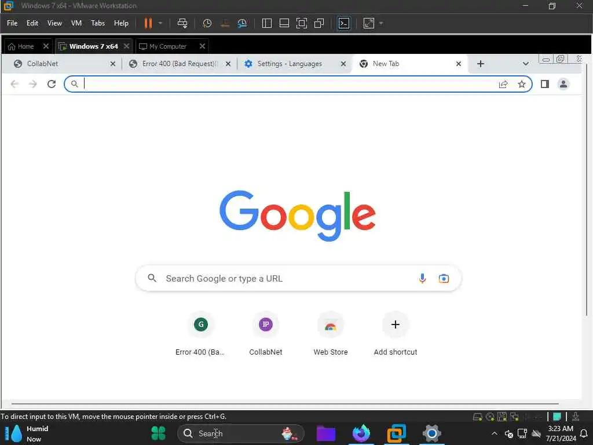Open the notification bell in system tray
Image resolution: width=593 pixels, height=445 pixels.
[584, 433]
